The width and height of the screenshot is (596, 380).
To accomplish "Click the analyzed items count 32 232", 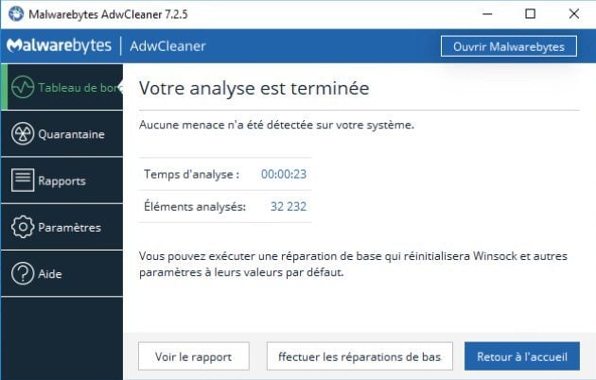I will pos(289,206).
